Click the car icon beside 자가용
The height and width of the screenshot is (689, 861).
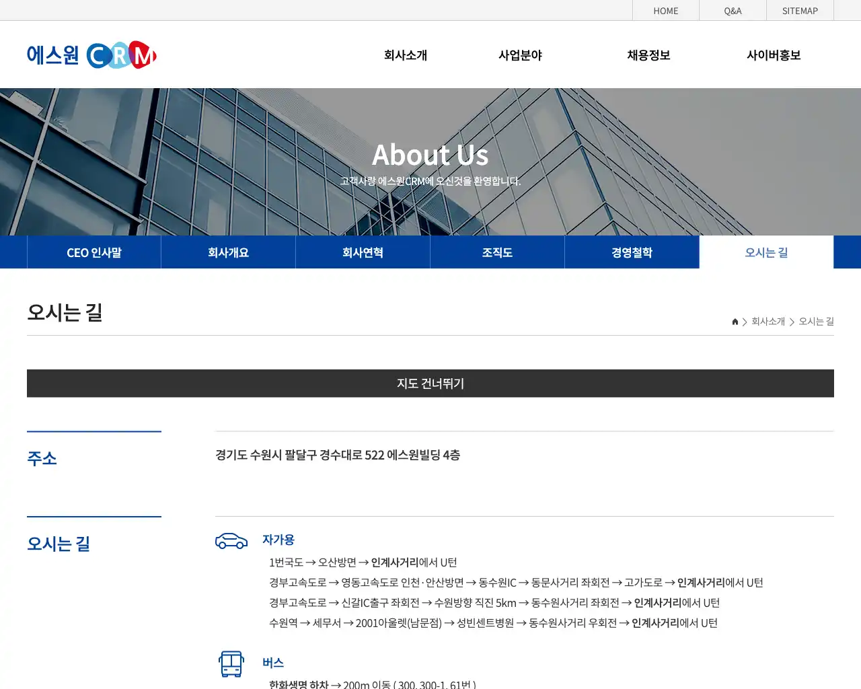click(x=231, y=540)
